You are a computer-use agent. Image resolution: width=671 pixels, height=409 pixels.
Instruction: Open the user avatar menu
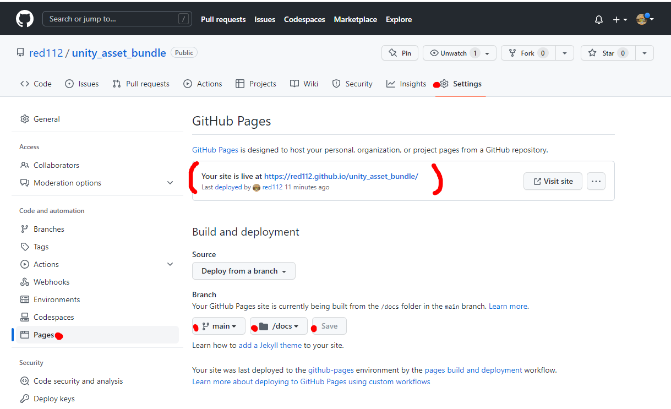click(x=645, y=19)
